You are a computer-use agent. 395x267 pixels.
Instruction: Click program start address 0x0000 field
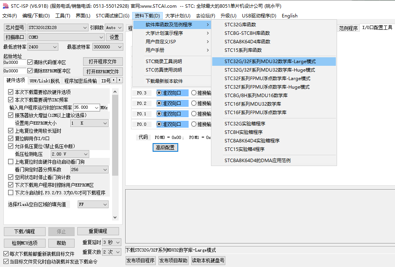click(x=15, y=62)
